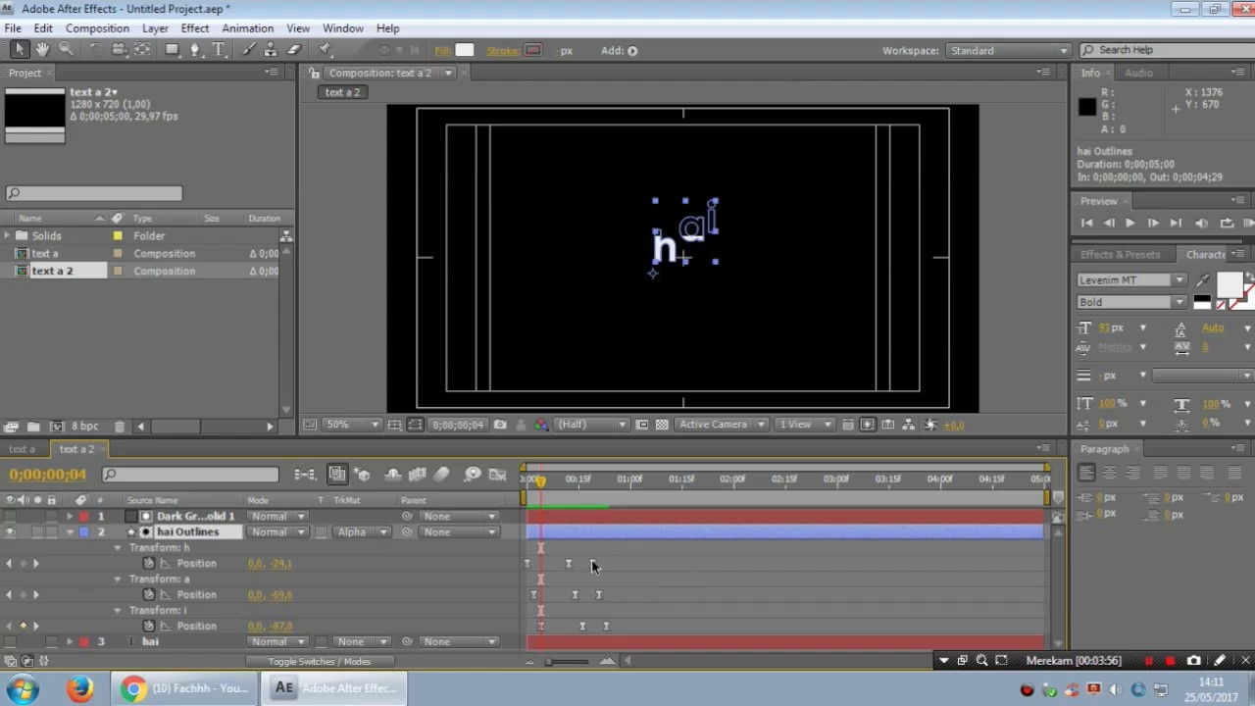Screen dimensions: 1255x706
Task: Toggle transparency grid in composition viewer
Action: 662,425
